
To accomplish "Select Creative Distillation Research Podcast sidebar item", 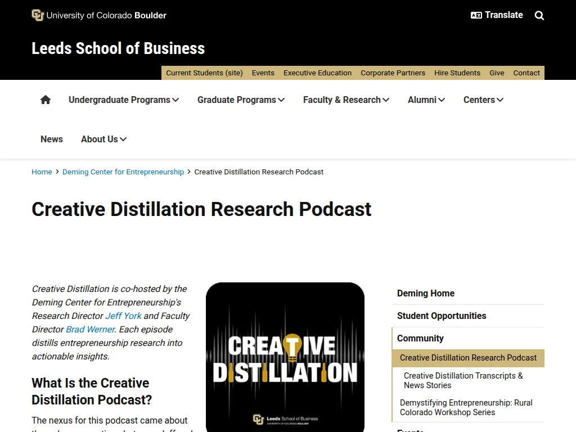I will [468, 358].
